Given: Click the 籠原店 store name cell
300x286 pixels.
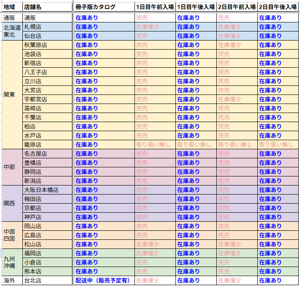Looking at the screenshot, I should click(47, 145).
